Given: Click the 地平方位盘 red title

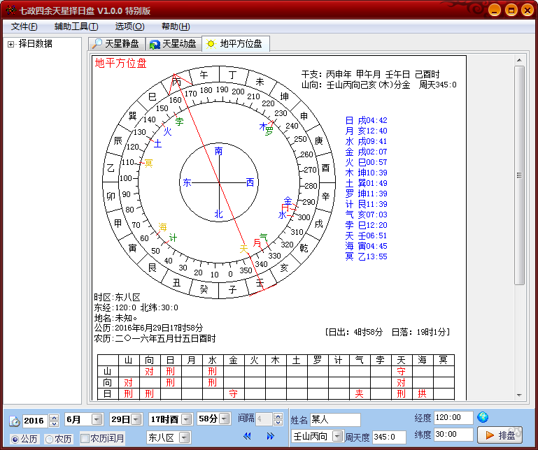Looking at the screenshot, I should pyautogui.click(x=121, y=63).
